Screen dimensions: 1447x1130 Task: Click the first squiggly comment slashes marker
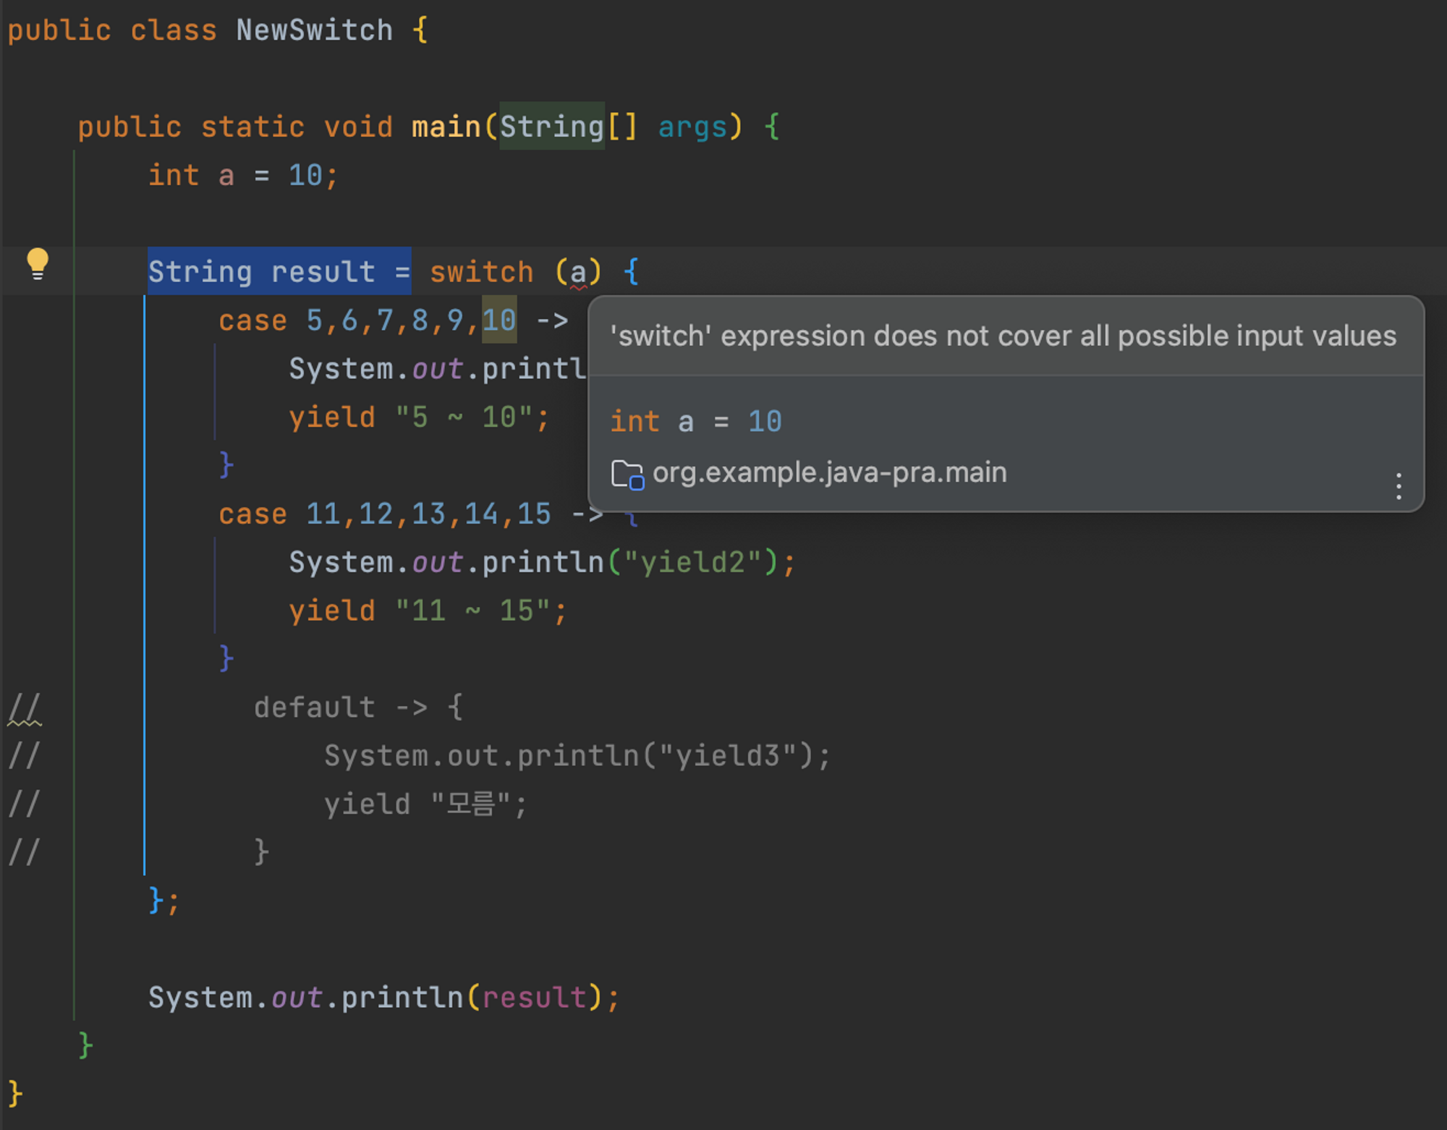coord(25,708)
